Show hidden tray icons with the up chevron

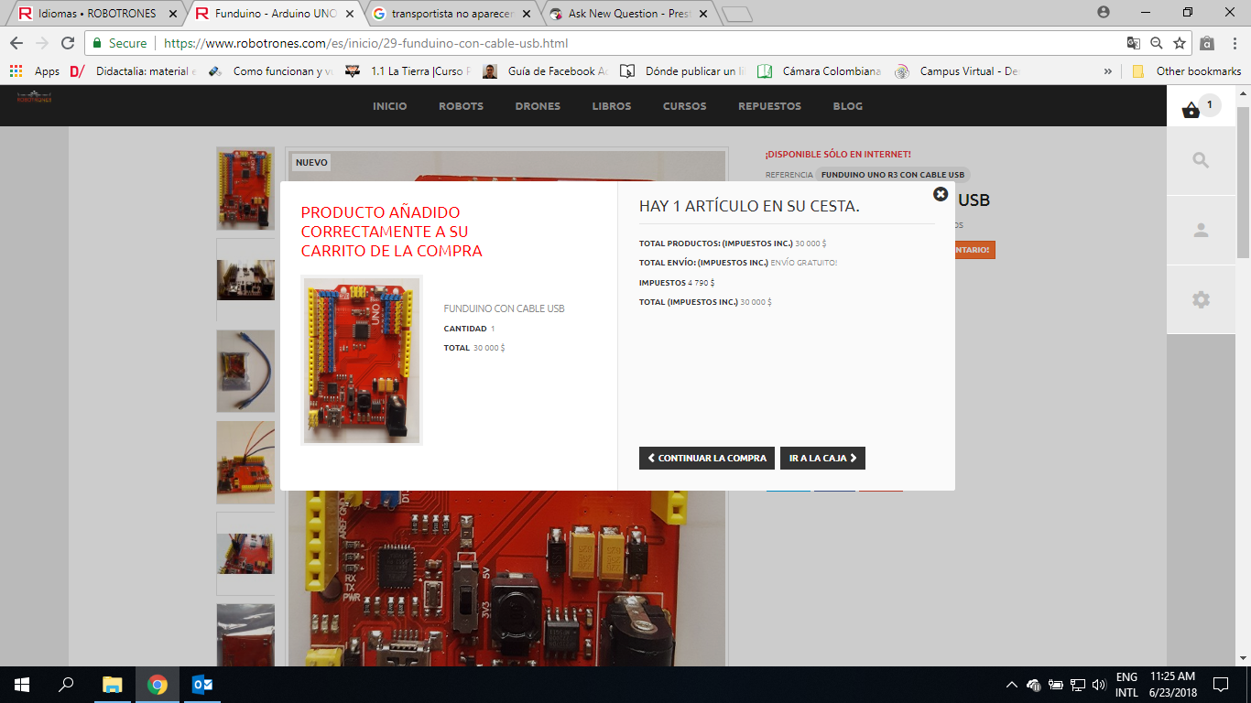(1011, 685)
